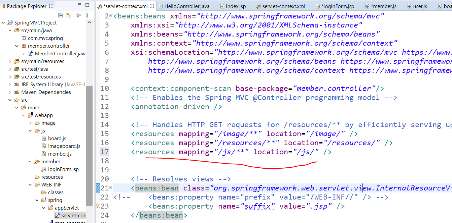Image resolution: width=452 pixels, height=223 pixels.
Task: Select the loginForm.jsp tree item
Action: point(60,169)
